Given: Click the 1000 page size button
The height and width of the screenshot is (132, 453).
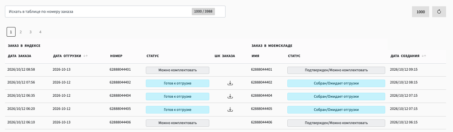Looking at the screenshot, I should [x=421, y=12].
